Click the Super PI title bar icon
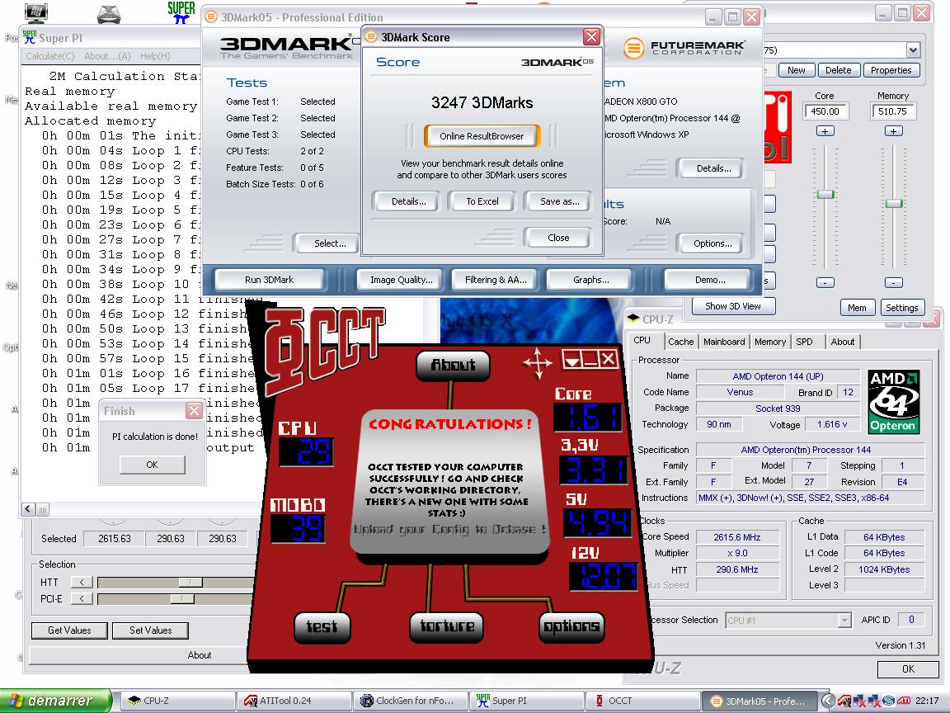The width and height of the screenshot is (950, 713). pyautogui.click(x=30, y=38)
